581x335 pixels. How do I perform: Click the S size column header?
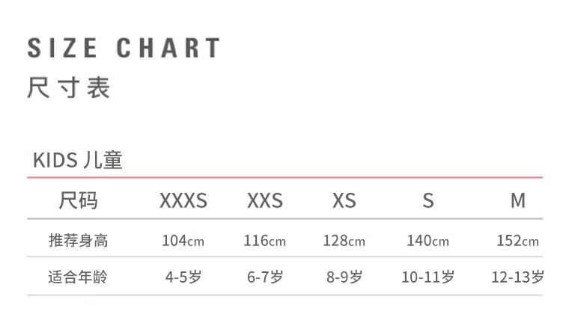click(428, 201)
